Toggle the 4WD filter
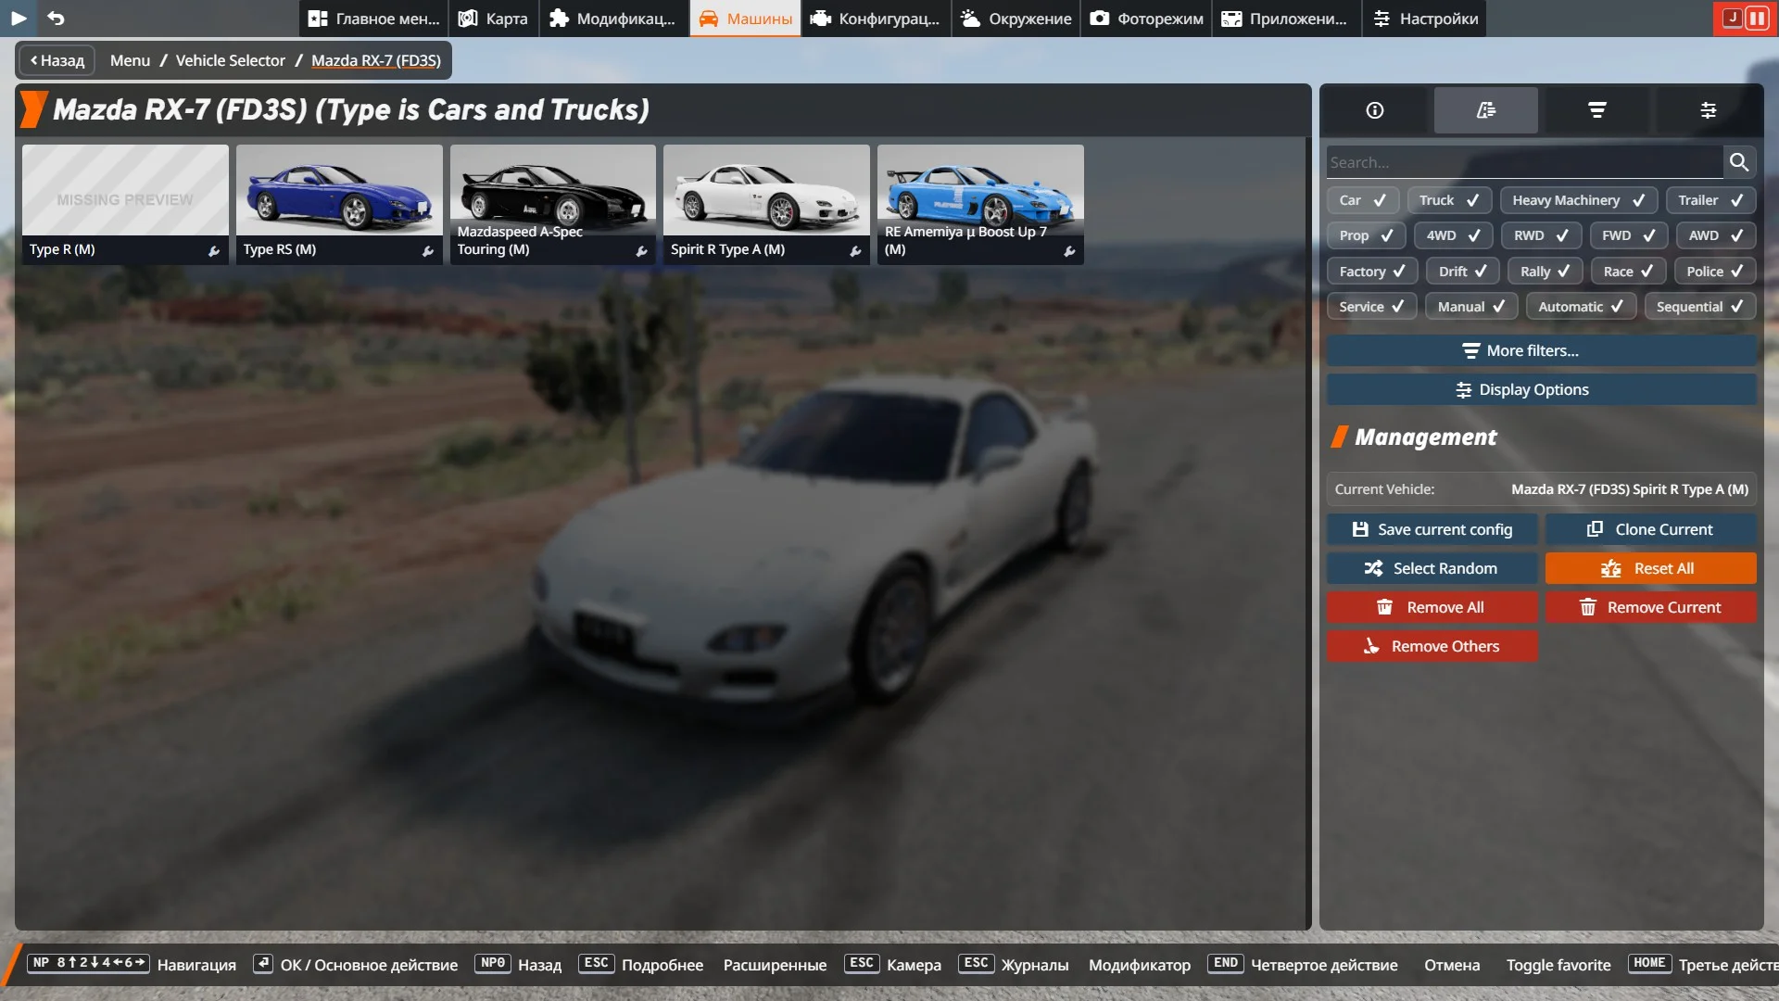 point(1453,235)
